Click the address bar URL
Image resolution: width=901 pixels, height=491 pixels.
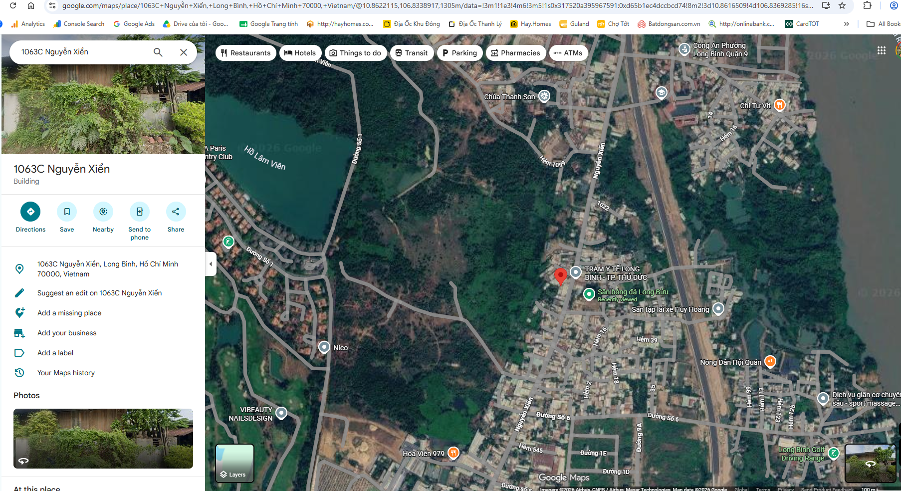438,5
